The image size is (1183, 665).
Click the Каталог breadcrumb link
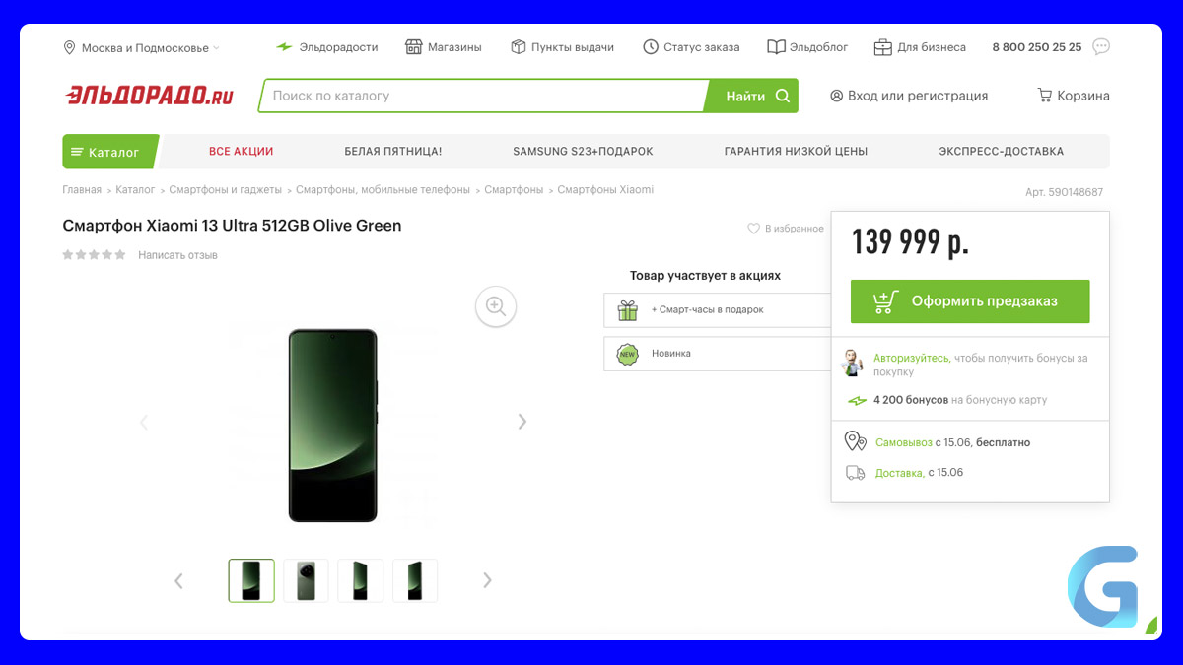point(135,190)
